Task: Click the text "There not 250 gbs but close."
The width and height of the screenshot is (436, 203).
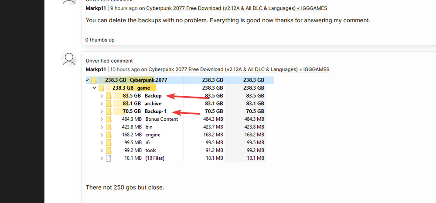Action: click(125, 187)
